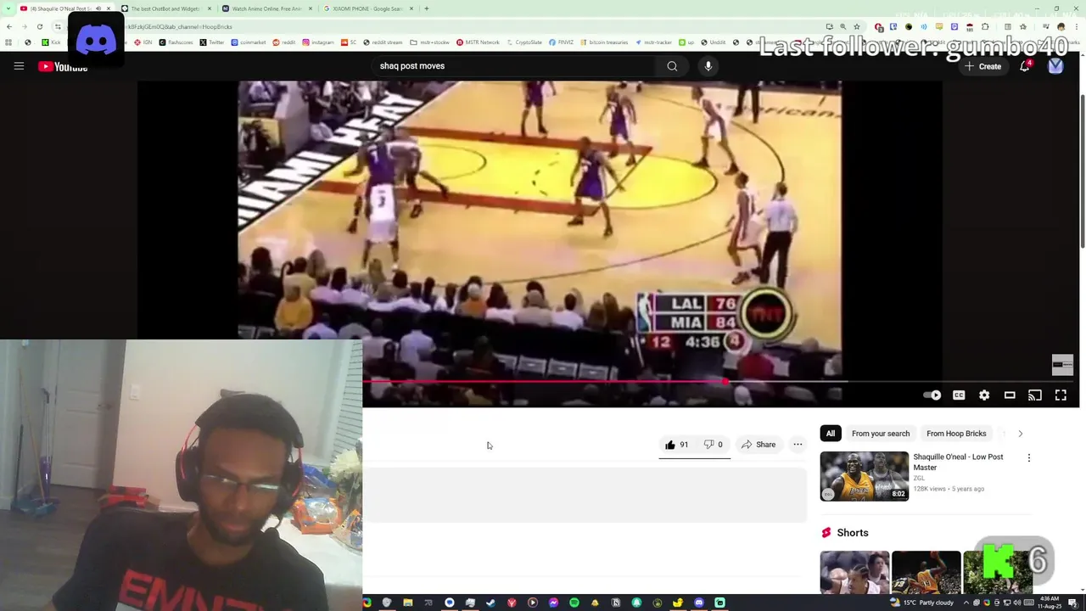Image resolution: width=1086 pixels, height=611 pixels.
Task: Open the flashscores bookmark
Action: [x=176, y=42]
